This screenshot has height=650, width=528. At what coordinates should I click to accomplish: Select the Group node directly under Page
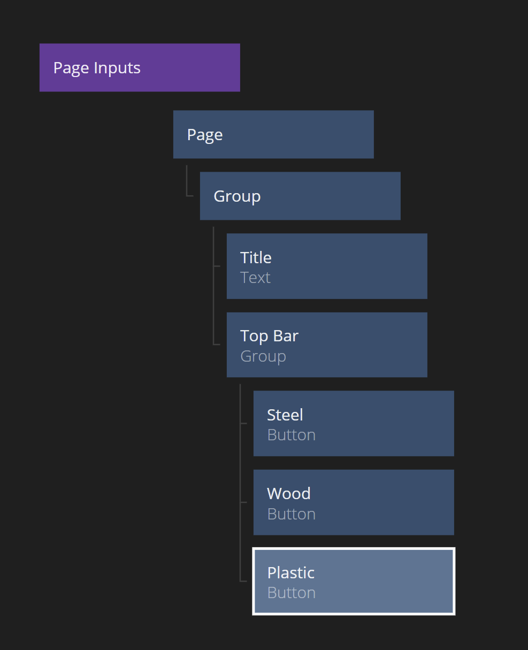tap(300, 196)
